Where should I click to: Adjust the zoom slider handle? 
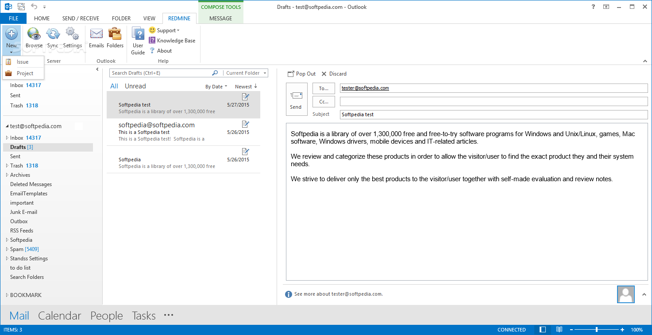597,330
